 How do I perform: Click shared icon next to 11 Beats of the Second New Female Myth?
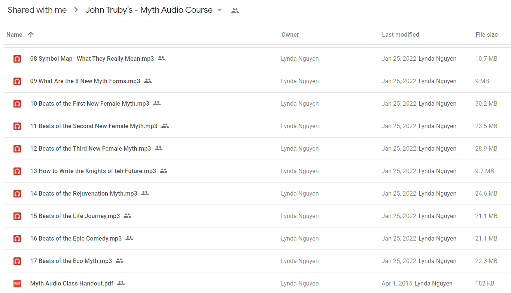[x=165, y=126]
